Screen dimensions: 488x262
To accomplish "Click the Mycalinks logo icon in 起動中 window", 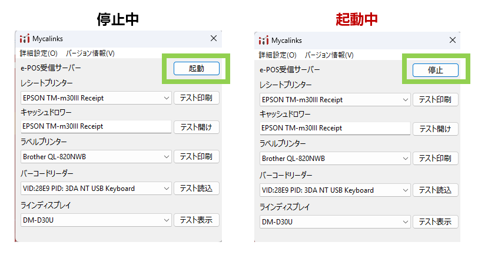I will [x=263, y=41].
